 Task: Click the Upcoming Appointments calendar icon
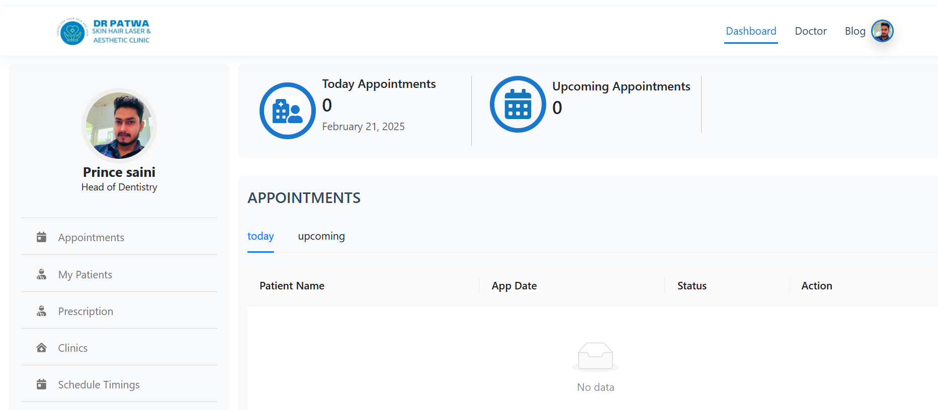(518, 105)
